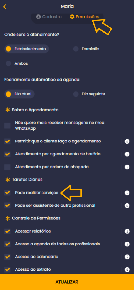Open info icon next to 'Acessar relatórios'
This screenshot has width=134, height=290.
(x=127, y=231)
